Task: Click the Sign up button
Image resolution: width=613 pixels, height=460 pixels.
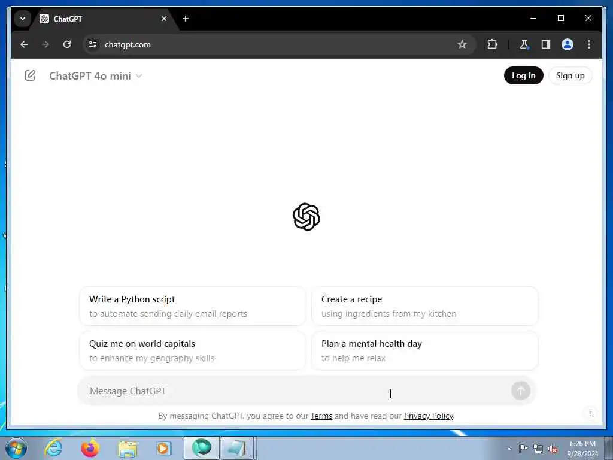Action: click(570, 75)
